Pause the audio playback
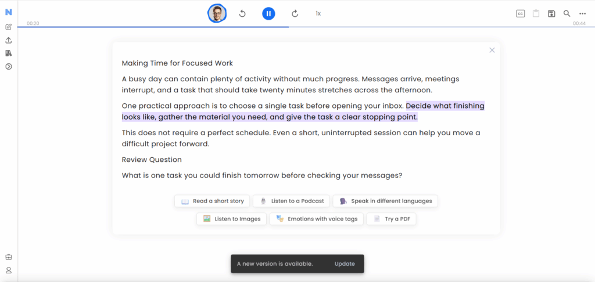The height and width of the screenshot is (282, 595). (x=268, y=14)
